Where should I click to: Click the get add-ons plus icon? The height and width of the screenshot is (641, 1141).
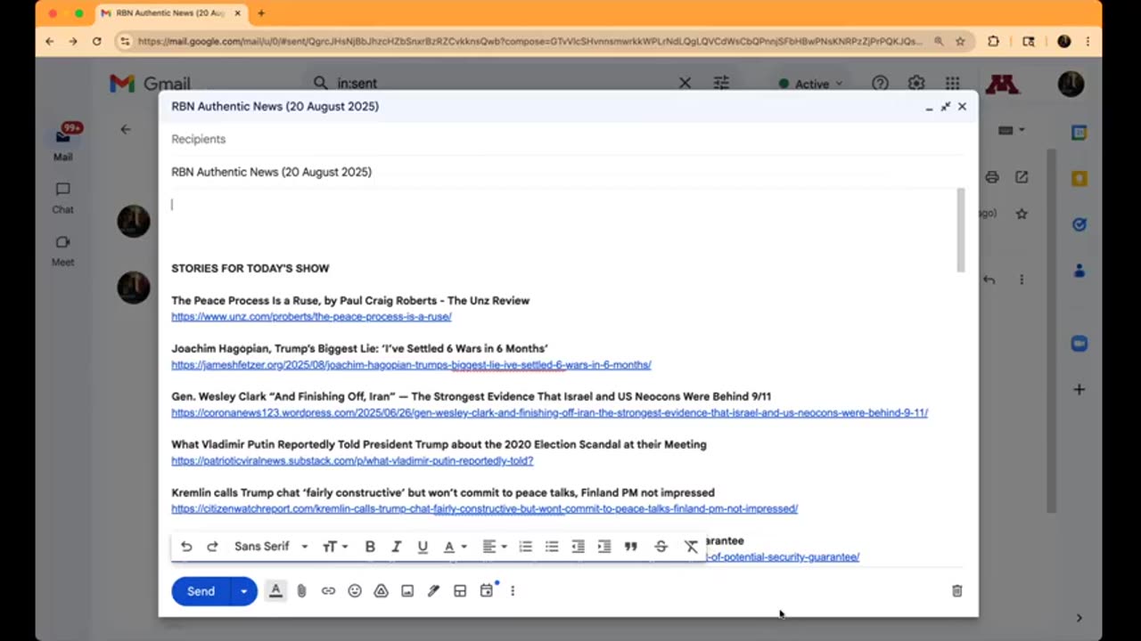click(x=1079, y=389)
